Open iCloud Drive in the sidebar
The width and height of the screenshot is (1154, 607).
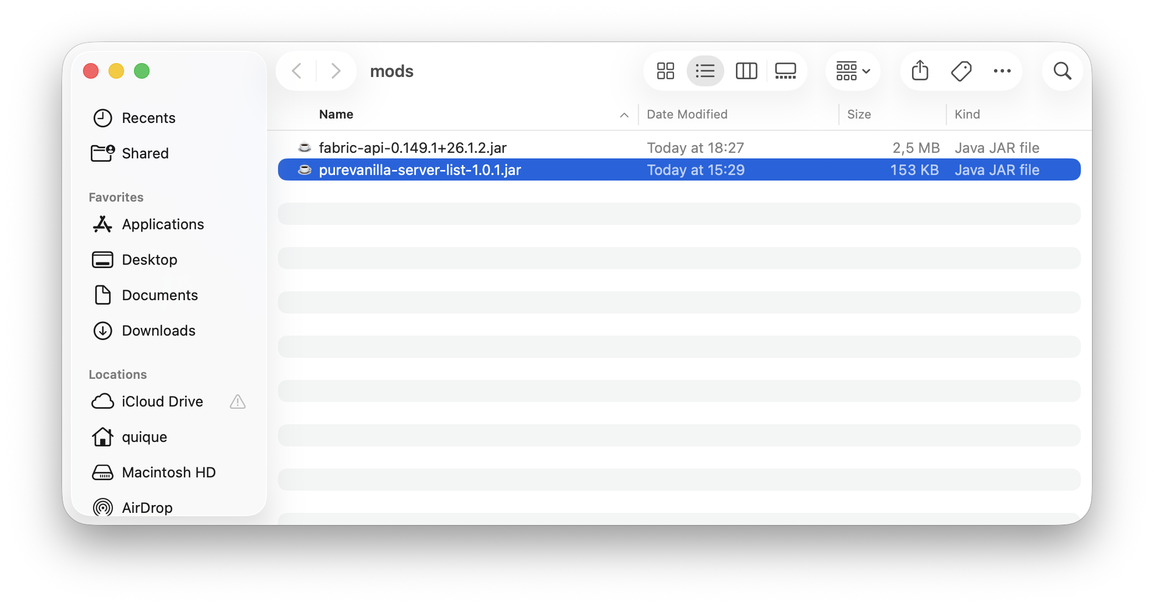point(162,402)
